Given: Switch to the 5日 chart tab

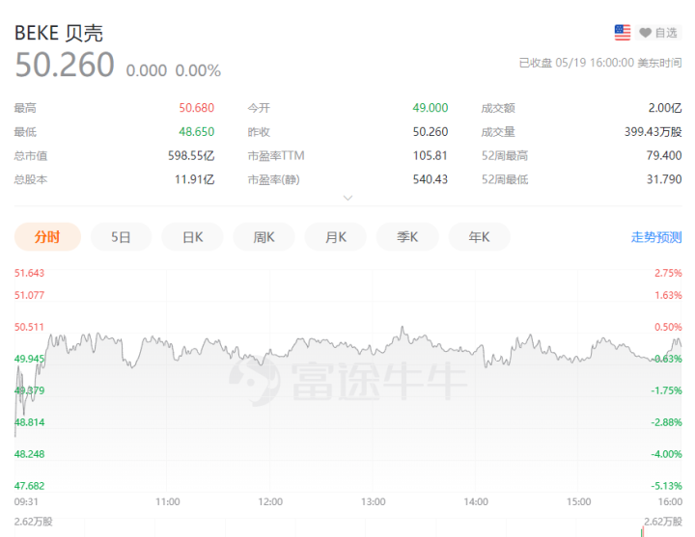Looking at the screenshot, I should [x=121, y=237].
